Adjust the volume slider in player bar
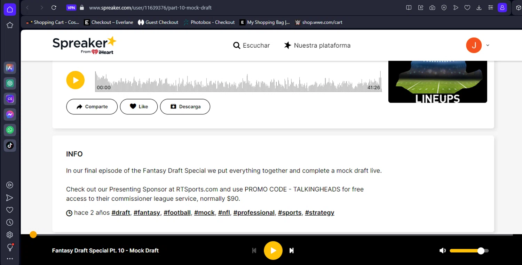Screen dimensions: 522x265 tap(469, 251)
